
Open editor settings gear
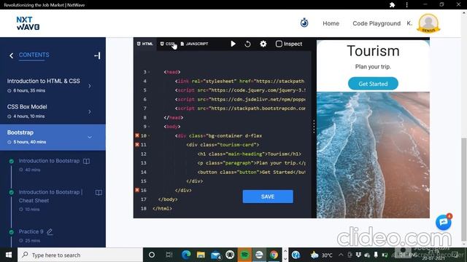point(263,44)
